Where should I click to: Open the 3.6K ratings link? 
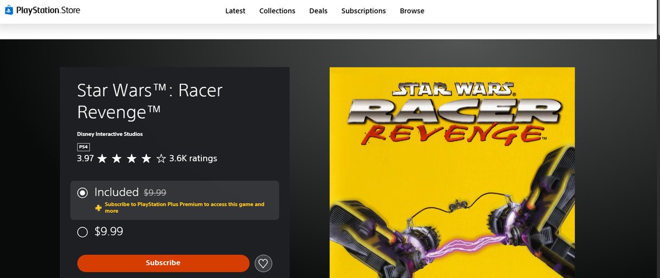click(193, 159)
